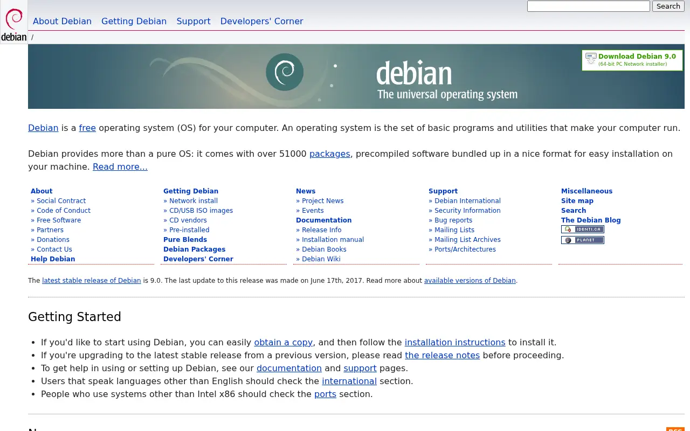Open Pre-installed link
The image size is (690, 431).
[189, 230]
